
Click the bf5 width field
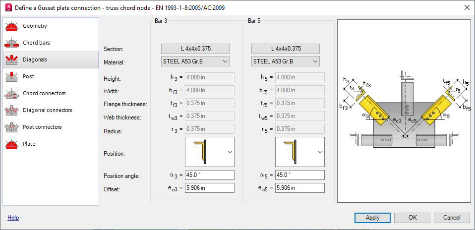(x=300, y=90)
